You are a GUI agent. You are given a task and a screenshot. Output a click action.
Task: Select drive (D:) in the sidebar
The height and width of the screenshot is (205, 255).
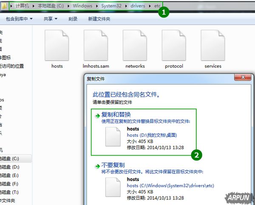(10, 167)
